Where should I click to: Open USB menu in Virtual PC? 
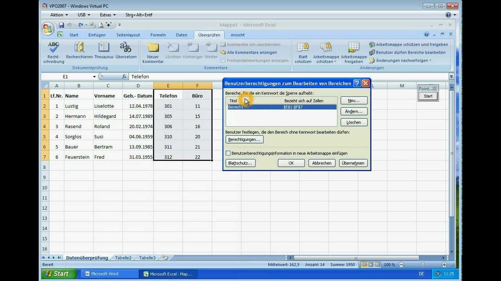coord(84,15)
